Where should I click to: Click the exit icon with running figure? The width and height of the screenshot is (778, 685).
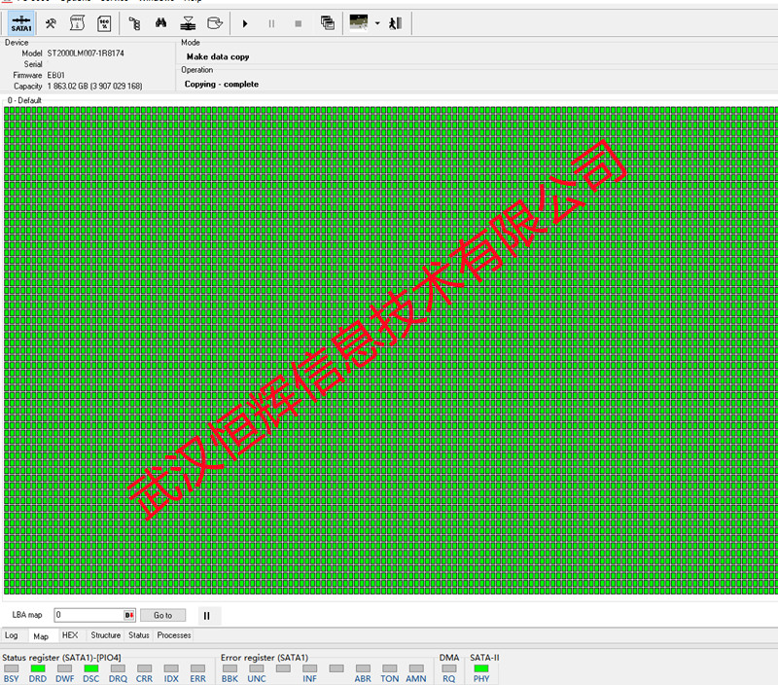tap(396, 23)
